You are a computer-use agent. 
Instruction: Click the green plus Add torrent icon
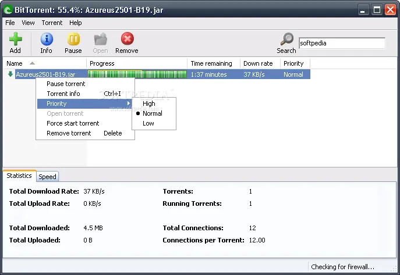point(16,39)
